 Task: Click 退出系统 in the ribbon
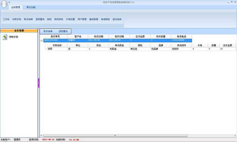[117, 19]
